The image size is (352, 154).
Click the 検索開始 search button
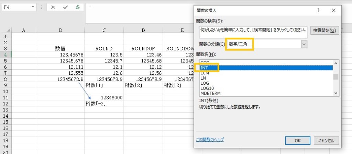coord(324,31)
